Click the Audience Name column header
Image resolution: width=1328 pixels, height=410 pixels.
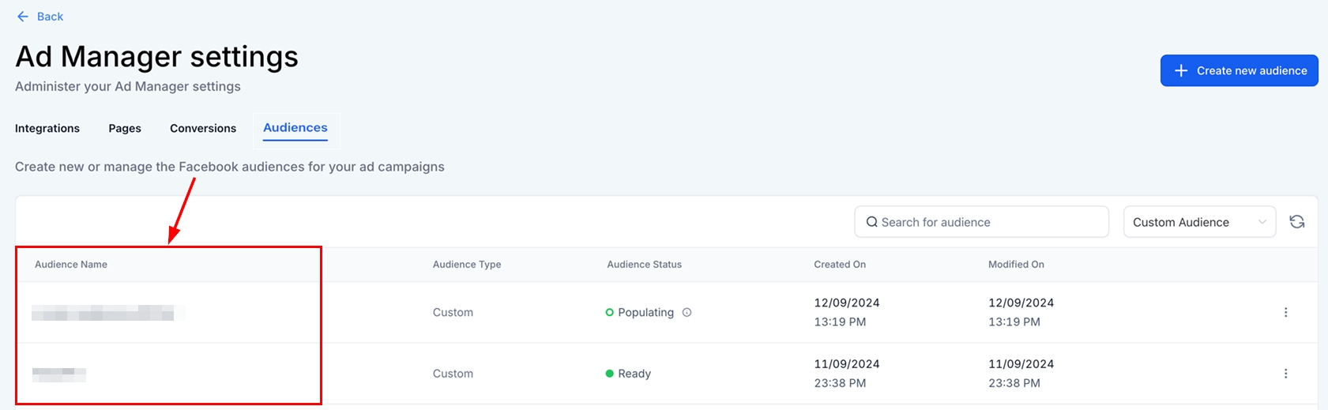coord(71,265)
